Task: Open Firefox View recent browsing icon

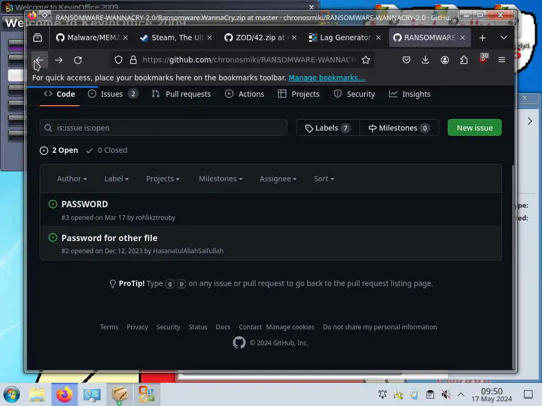Action: [38, 38]
